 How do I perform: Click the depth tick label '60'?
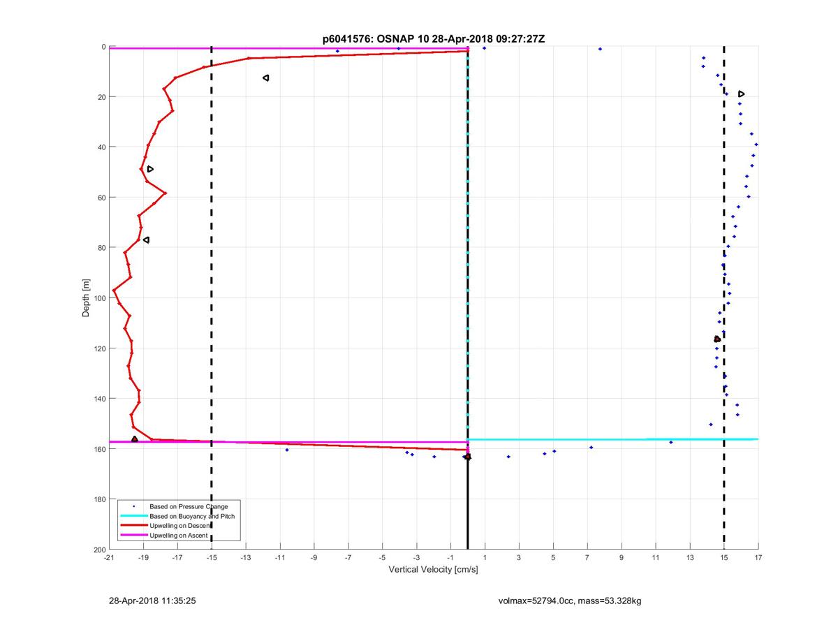(101, 198)
